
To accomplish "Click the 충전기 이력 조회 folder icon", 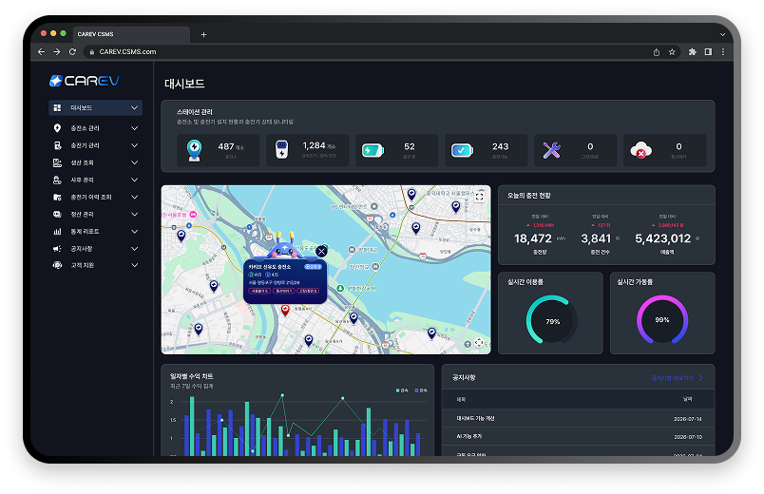I will tap(57, 197).
